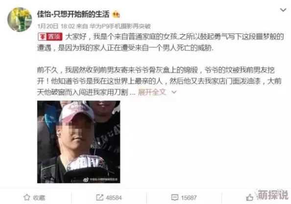Click the repost share icon

click(x=99, y=197)
